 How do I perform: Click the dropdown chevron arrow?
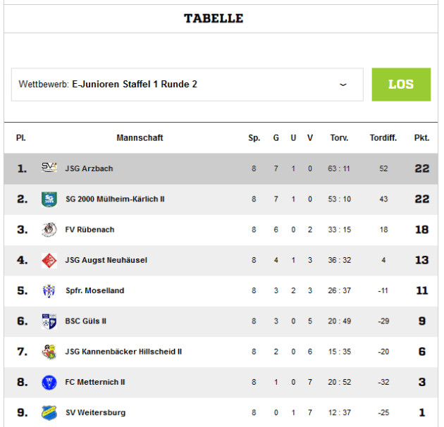click(x=343, y=85)
